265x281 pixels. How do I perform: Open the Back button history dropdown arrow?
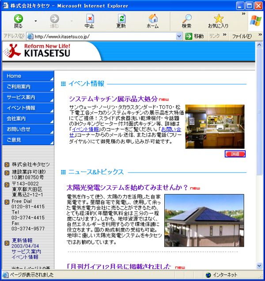tap(35, 21)
